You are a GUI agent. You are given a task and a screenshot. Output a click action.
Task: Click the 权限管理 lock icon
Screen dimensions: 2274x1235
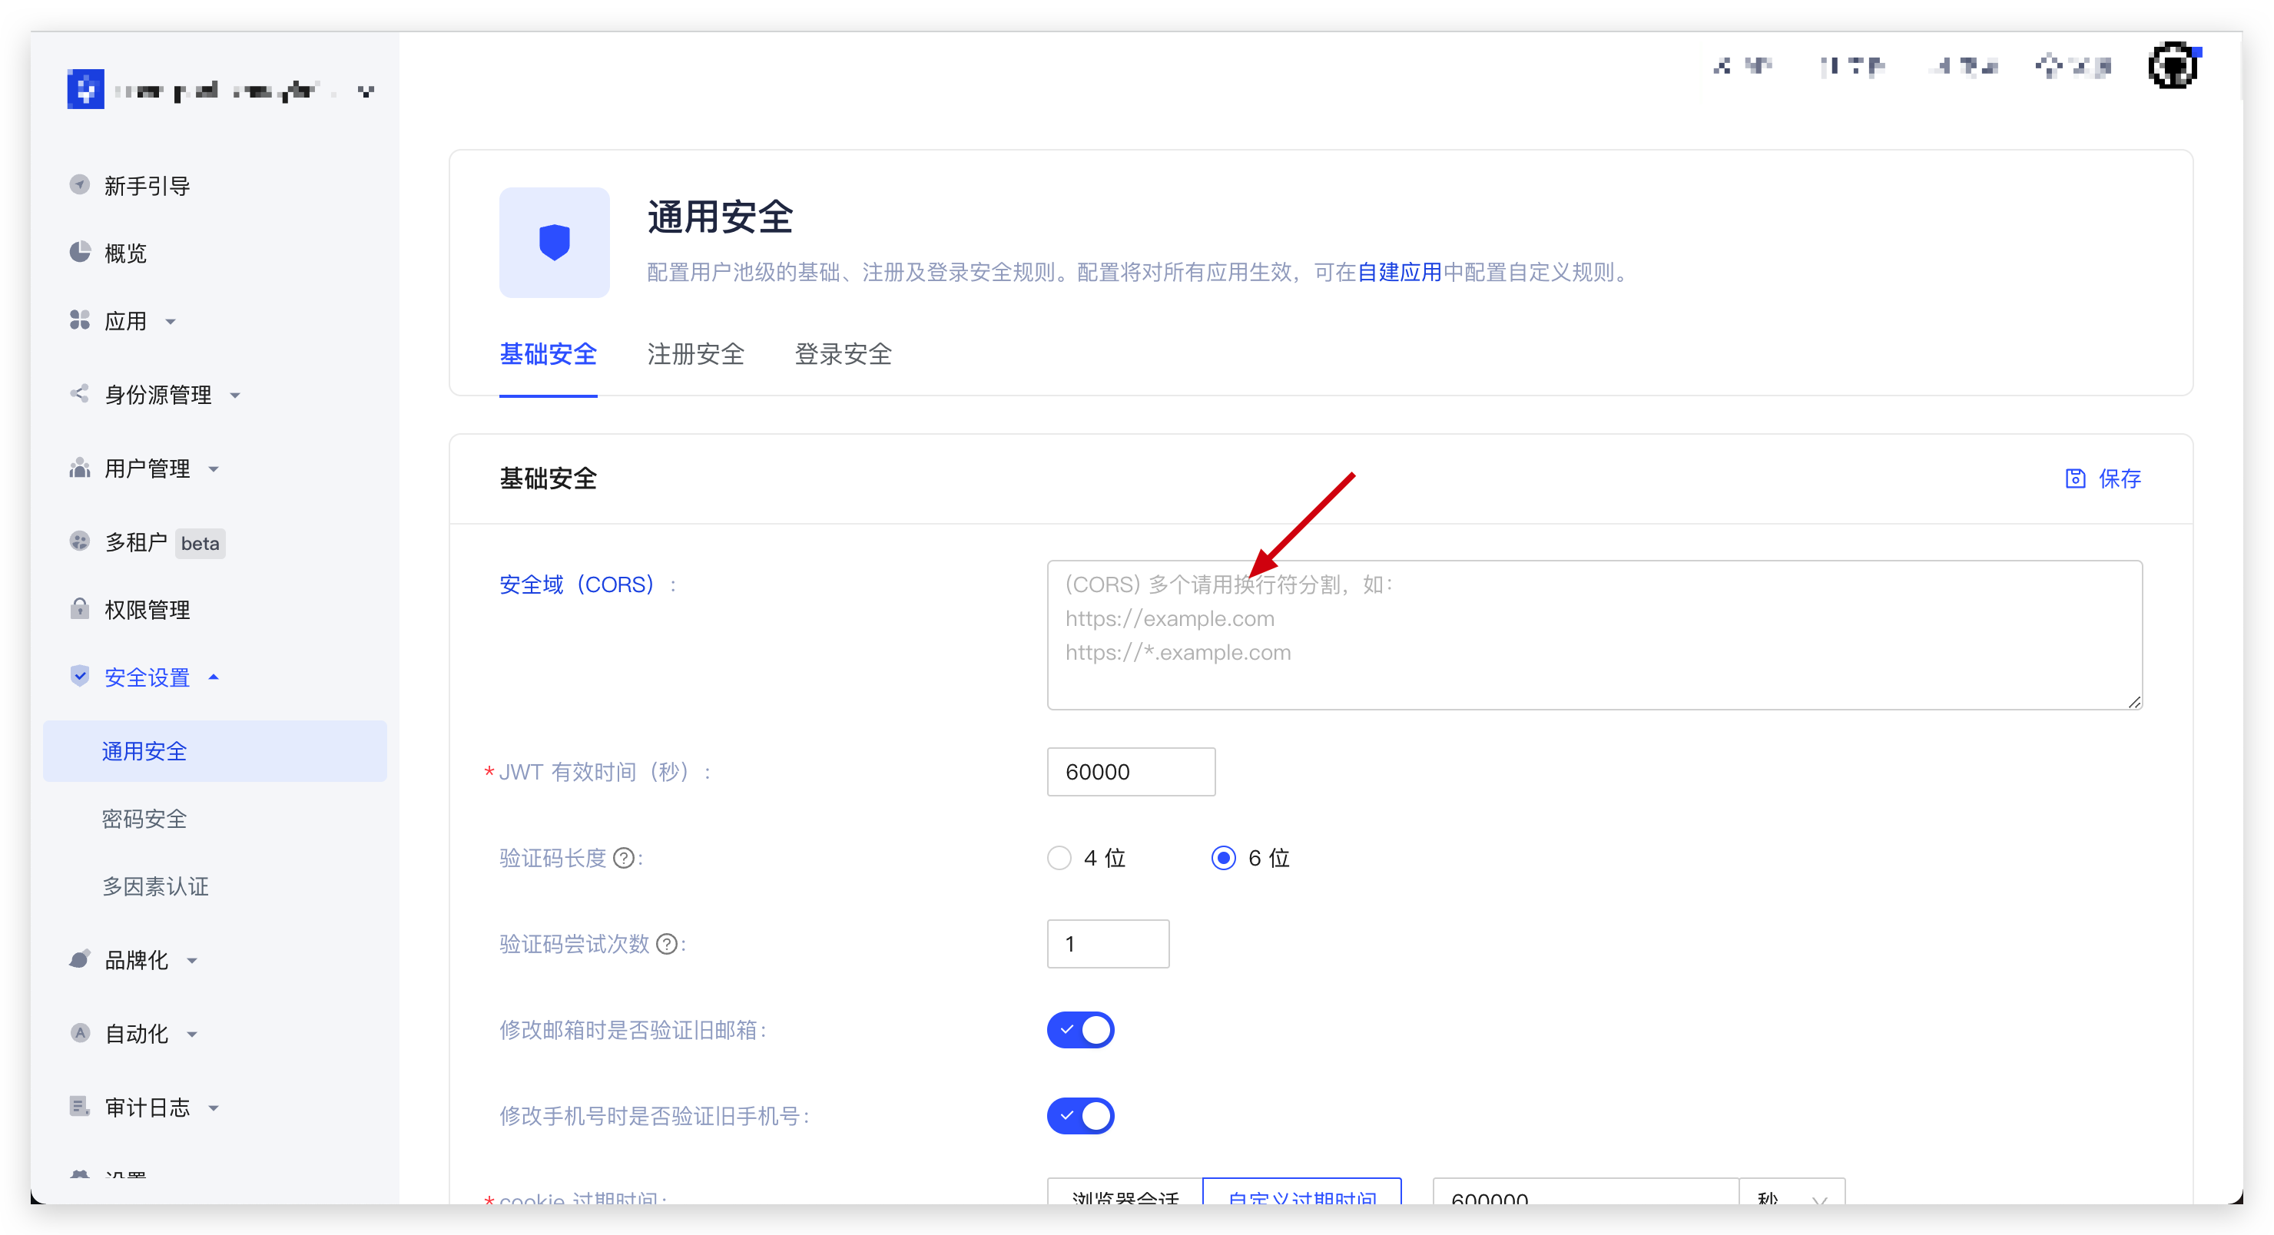pyautogui.click(x=79, y=609)
